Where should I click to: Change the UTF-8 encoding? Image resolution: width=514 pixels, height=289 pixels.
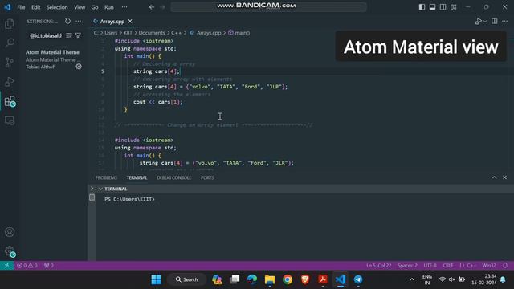(x=430, y=266)
